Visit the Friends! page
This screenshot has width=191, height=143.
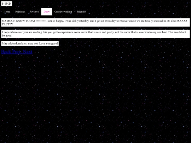(81, 12)
